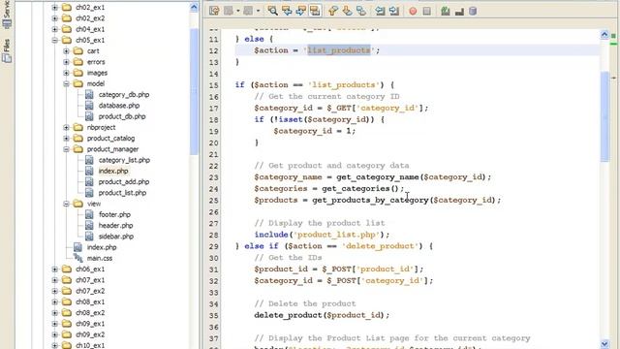
Task: Toggle Bookmark toolbar icon
Action: (x=361, y=11)
